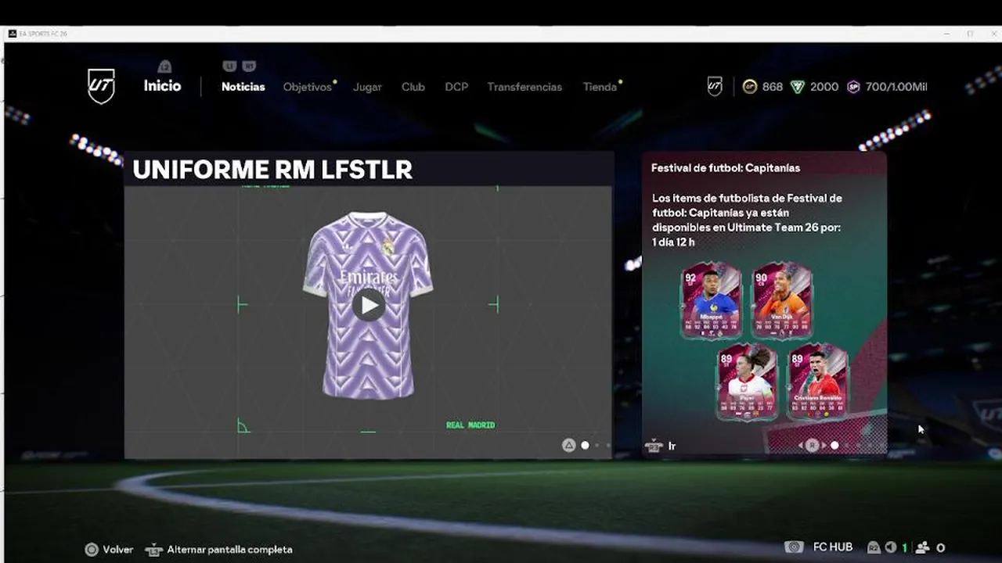The width and height of the screenshot is (1002, 563).
Task: Click the friends count 0 at bottom right
Action: coord(940,548)
